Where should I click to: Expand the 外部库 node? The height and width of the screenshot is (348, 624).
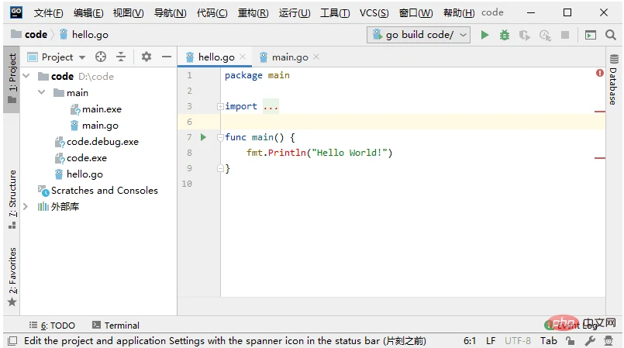click(25, 206)
